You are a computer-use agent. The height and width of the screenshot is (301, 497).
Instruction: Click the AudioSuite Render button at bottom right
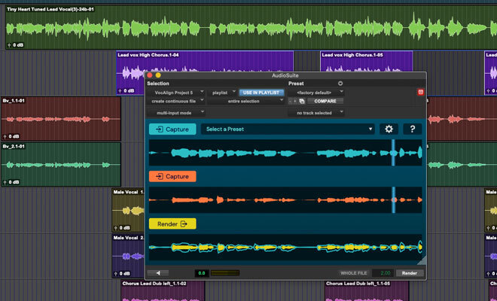[409, 273]
